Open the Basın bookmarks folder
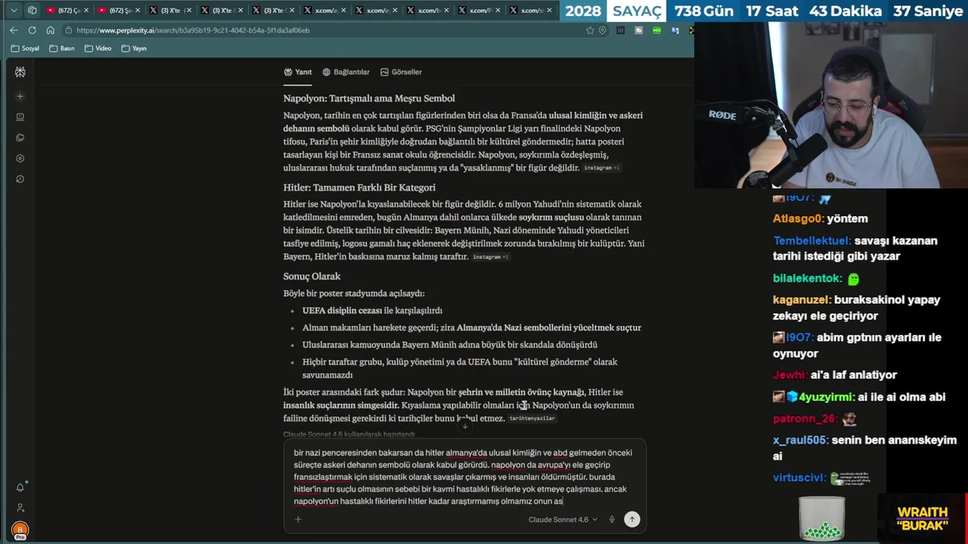968x544 pixels. pyautogui.click(x=62, y=48)
